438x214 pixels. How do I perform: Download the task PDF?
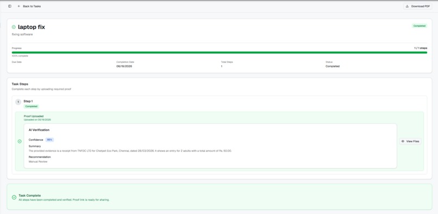tap(417, 6)
